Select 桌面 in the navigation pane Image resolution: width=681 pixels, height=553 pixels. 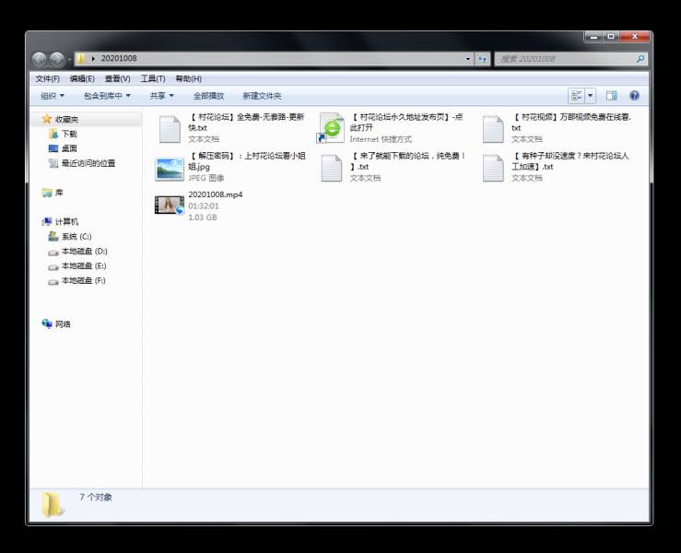pyautogui.click(x=69, y=148)
